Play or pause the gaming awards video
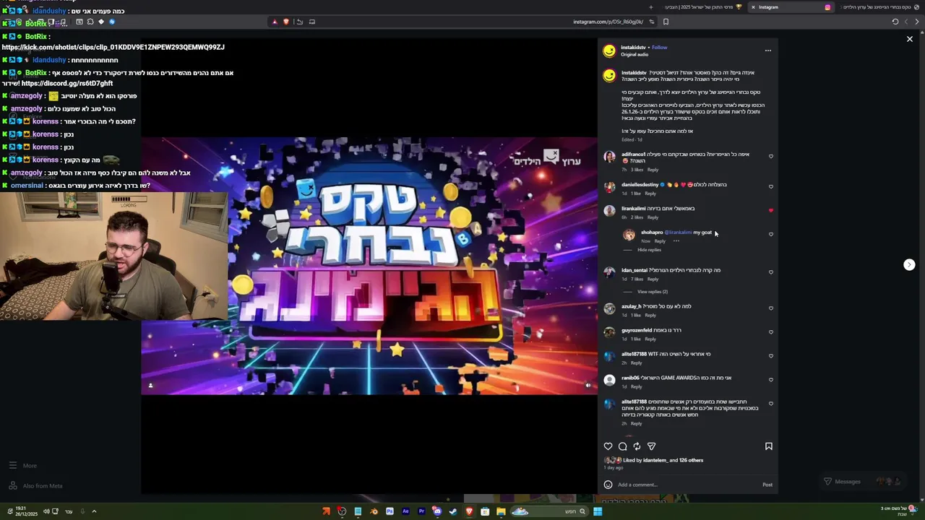Image resolution: width=925 pixels, height=520 pixels. coord(369,266)
